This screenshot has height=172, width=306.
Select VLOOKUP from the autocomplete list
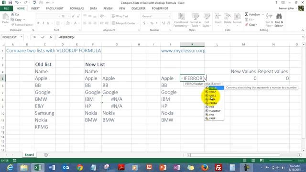pyautogui.click(x=214, y=111)
